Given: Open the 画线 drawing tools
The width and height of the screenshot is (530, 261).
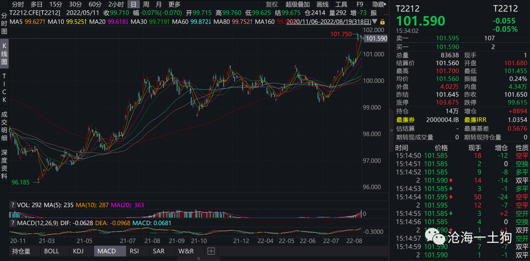Looking at the screenshot, I should tap(322, 4).
